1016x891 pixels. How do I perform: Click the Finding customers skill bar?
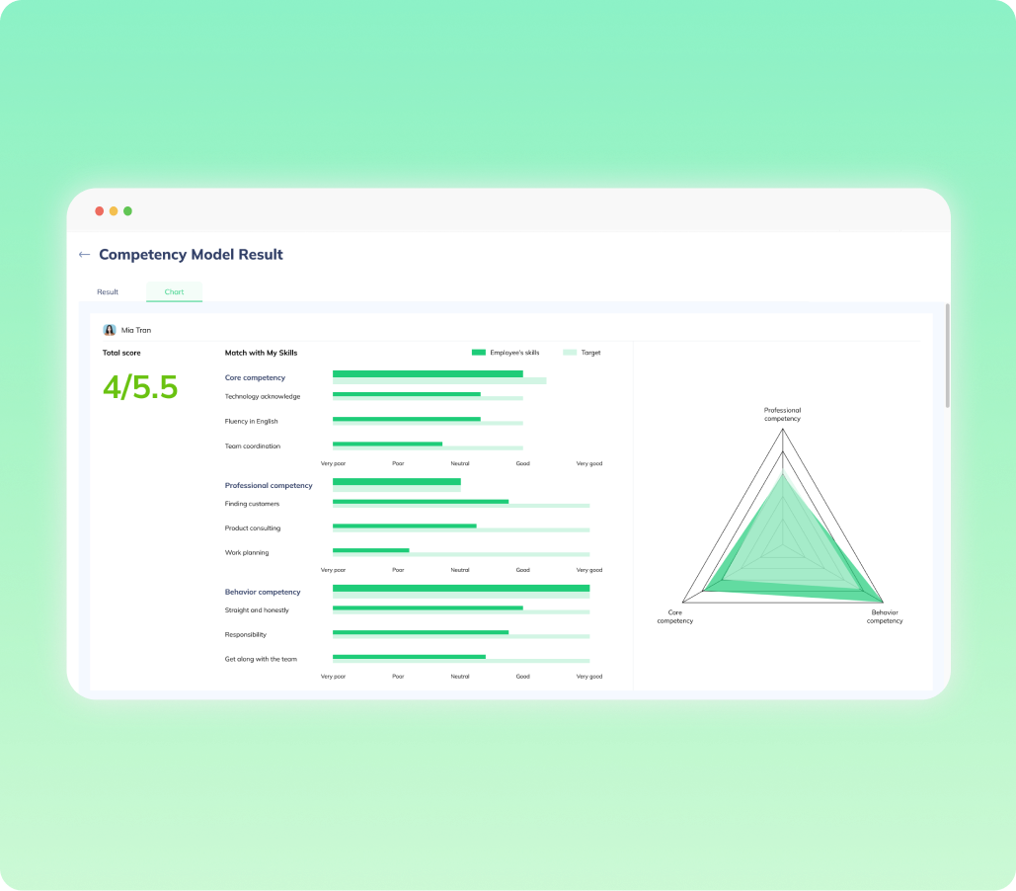point(421,502)
